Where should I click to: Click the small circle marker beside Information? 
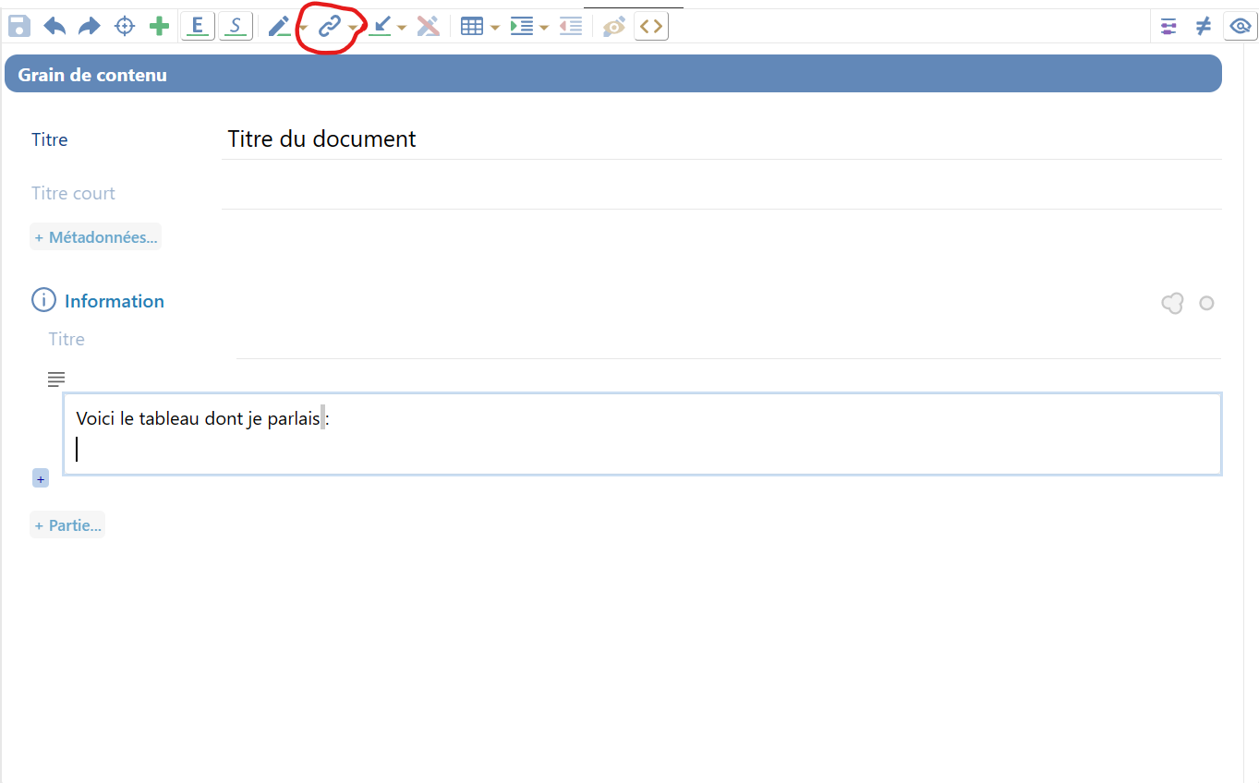[x=1206, y=303]
